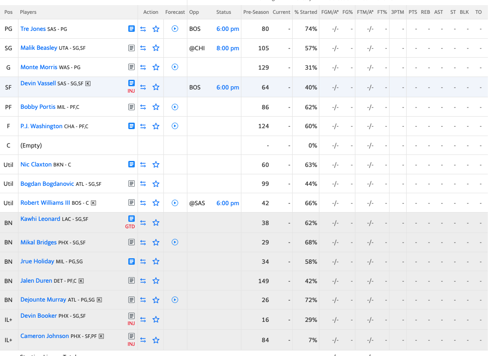
Task: Open P.J. Washington's player notes icon
Action: point(132,126)
